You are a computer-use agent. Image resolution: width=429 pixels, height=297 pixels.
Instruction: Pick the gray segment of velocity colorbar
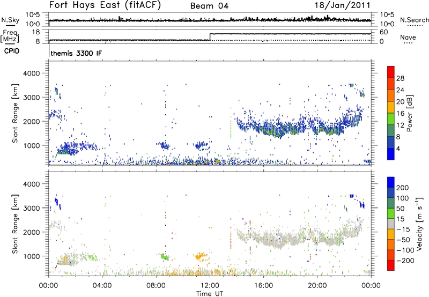[391, 224]
